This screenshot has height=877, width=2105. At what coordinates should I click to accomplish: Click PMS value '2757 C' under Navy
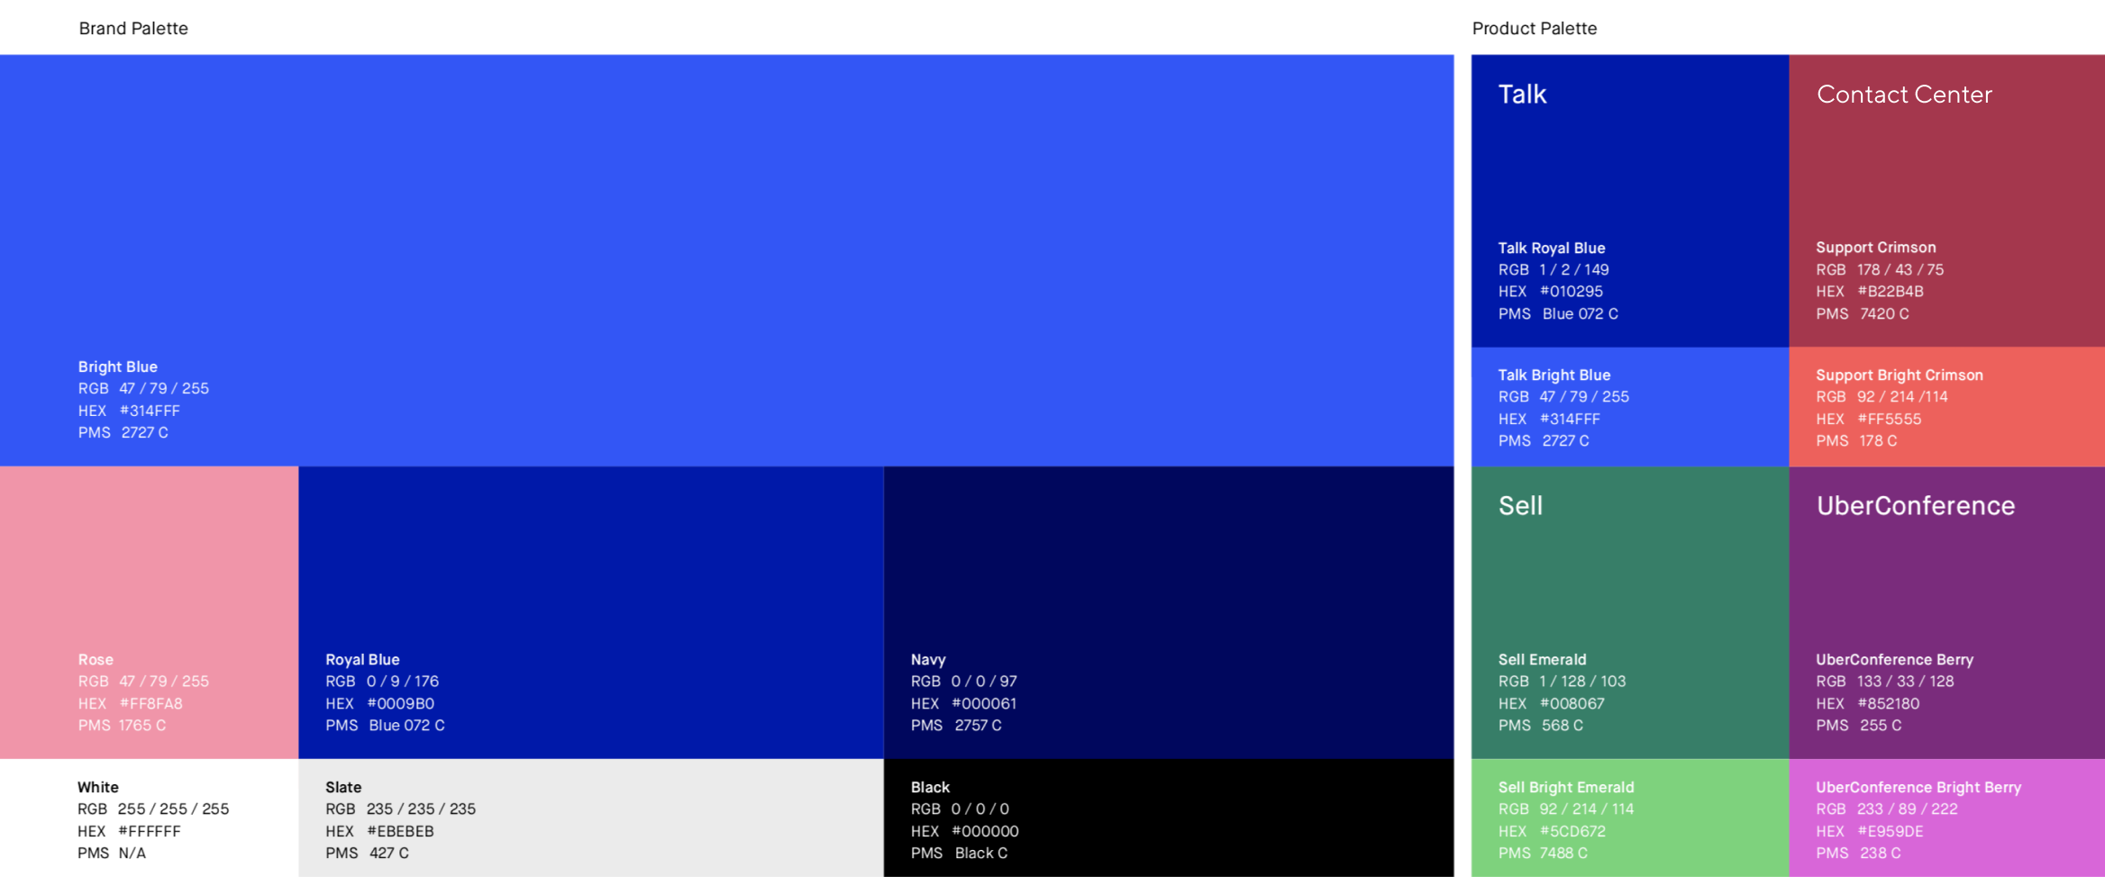click(x=979, y=726)
